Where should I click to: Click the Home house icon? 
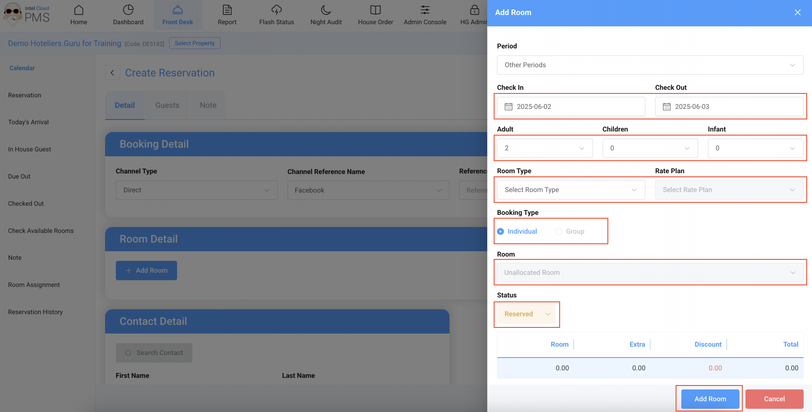[78, 10]
